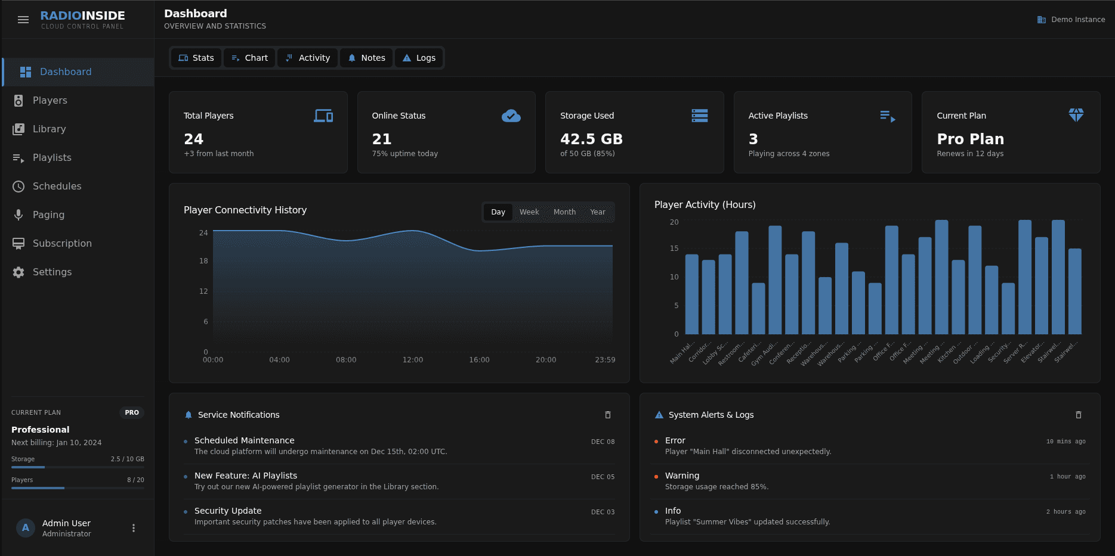Open the Logs tab
Screen dimensions: 1115x556
419,58
